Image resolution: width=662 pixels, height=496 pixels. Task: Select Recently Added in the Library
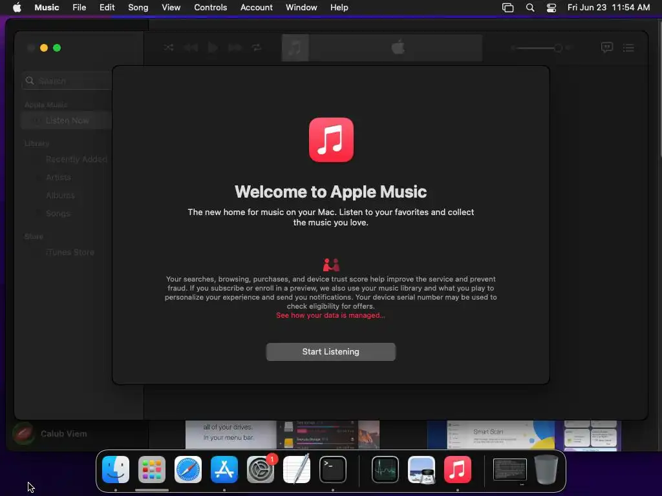coord(76,160)
